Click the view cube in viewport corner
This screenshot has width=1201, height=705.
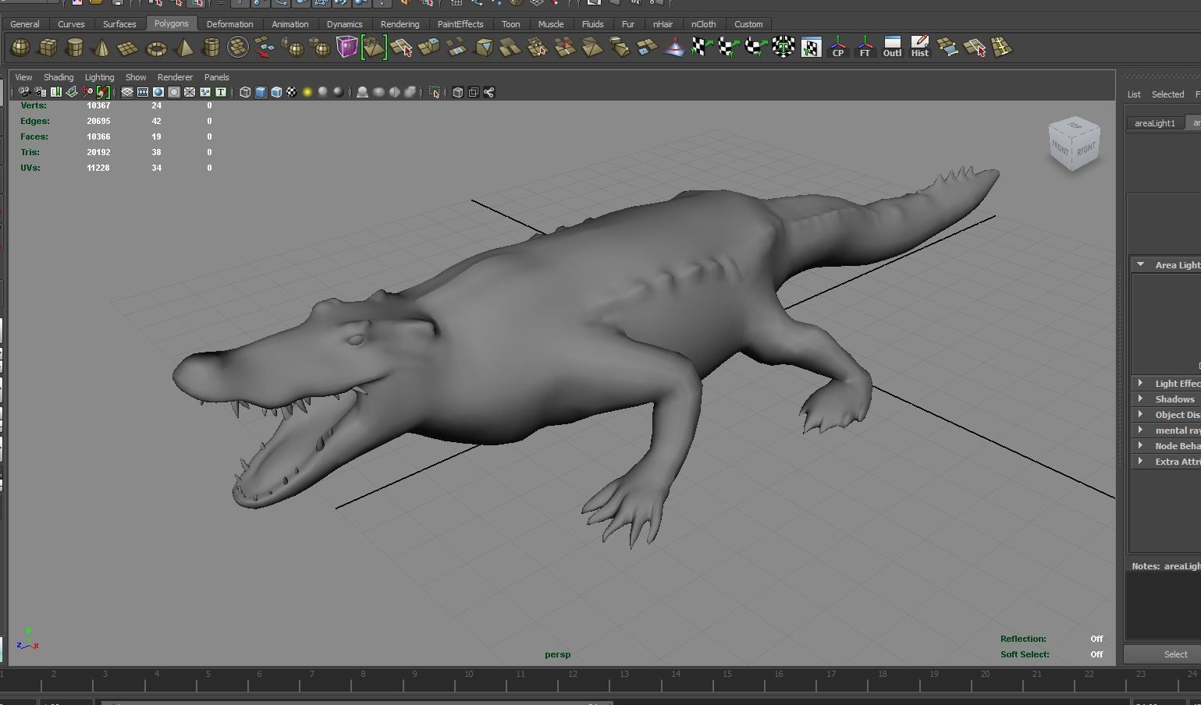pos(1074,144)
